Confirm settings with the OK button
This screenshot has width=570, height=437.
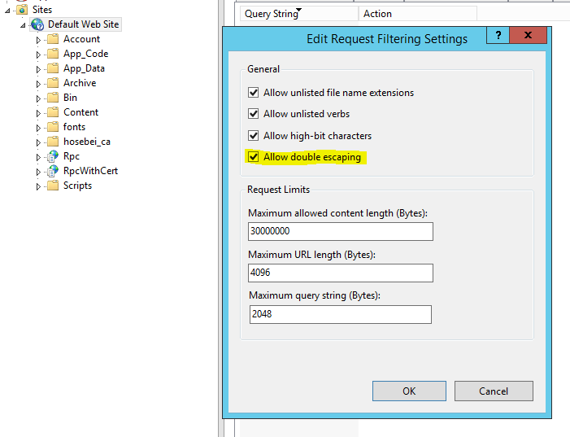coord(409,391)
